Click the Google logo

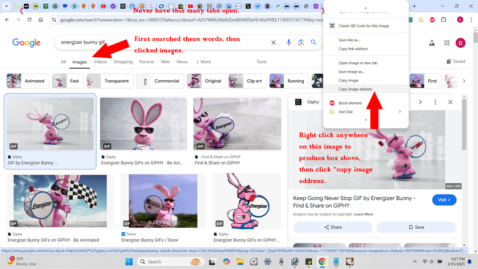click(x=26, y=43)
